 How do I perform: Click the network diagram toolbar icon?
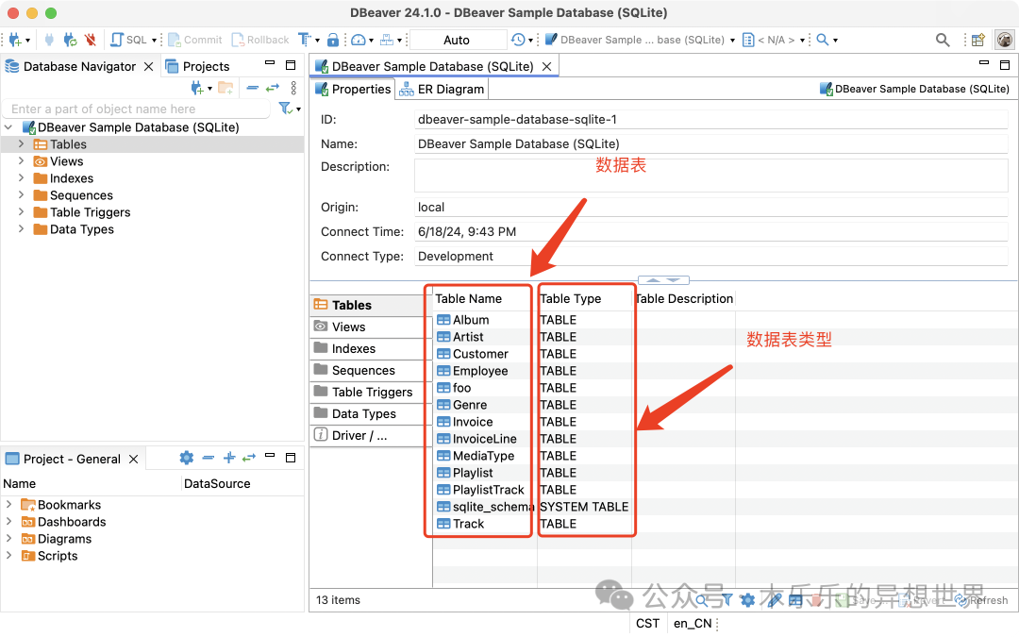(x=387, y=40)
